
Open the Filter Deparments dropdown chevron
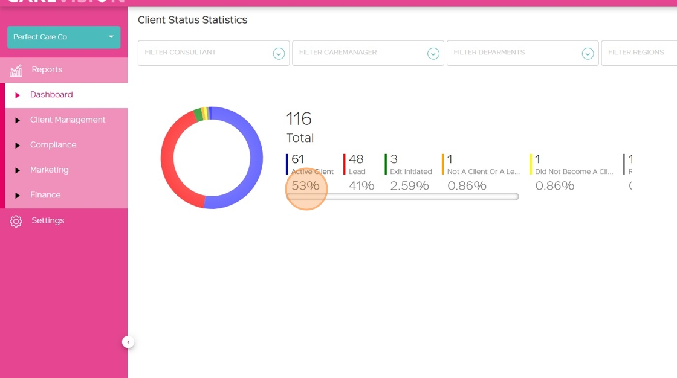[588, 54]
